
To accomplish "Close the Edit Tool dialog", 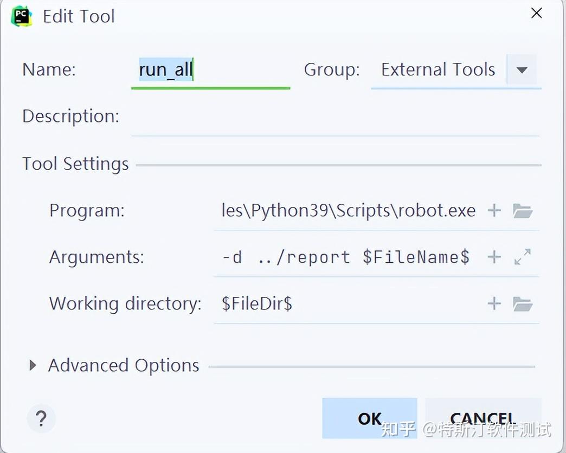I will click(x=536, y=13).
